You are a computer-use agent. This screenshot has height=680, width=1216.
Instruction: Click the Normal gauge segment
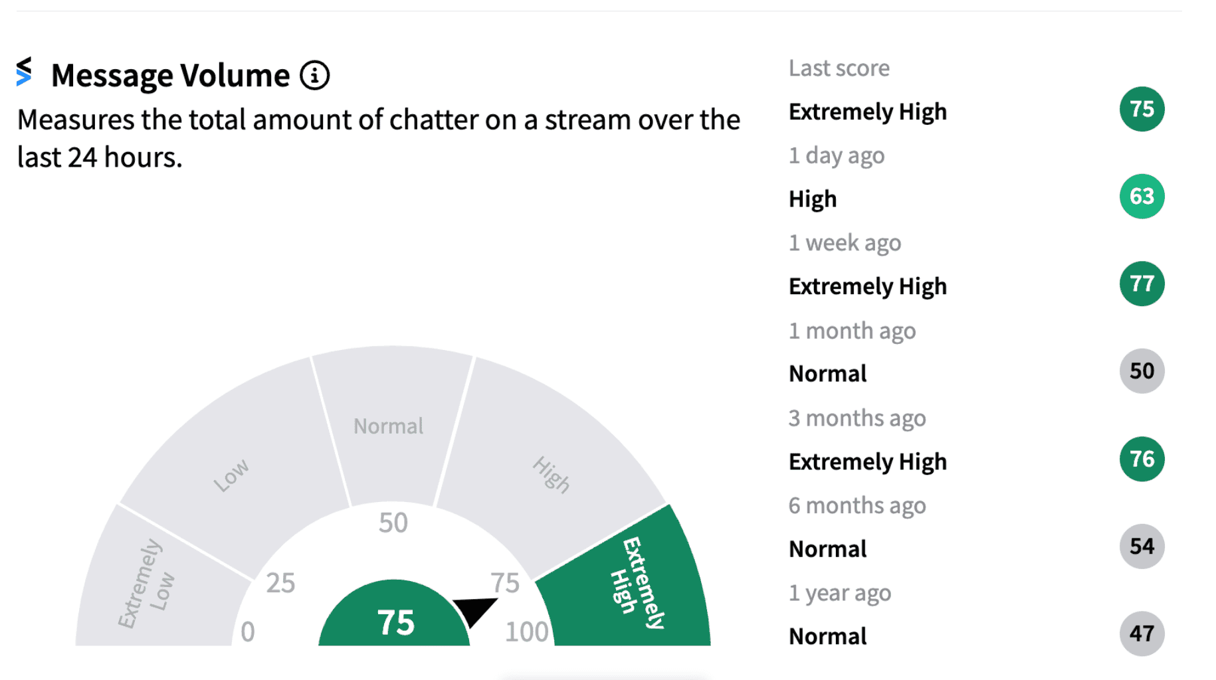tap(392, 425)
